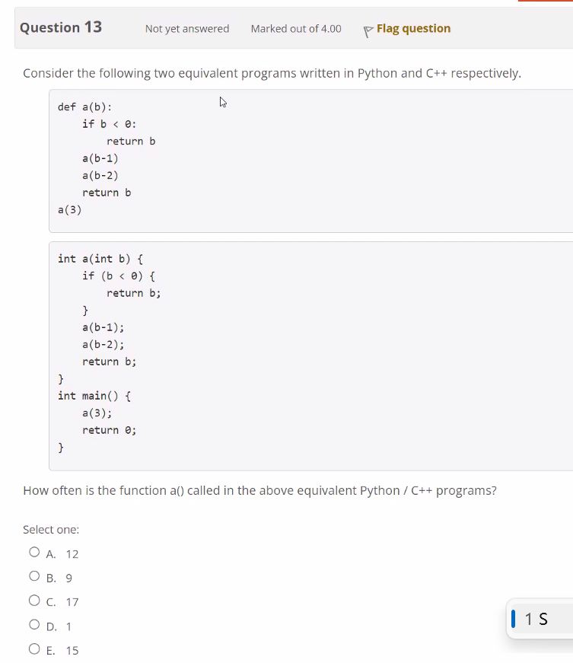Viewport: 573px width, 663px height.
Task: Select radio button for option E, 15
Action: [34, 648]
